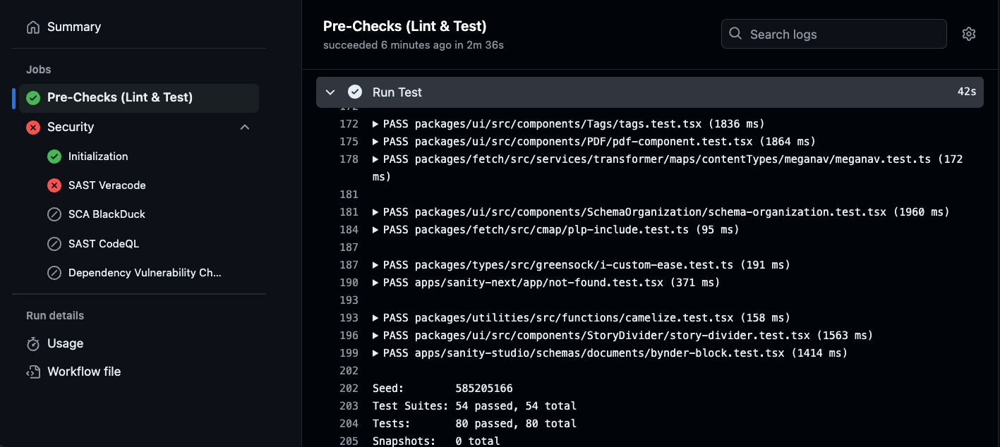Click the green check icon beside Pre-Checks job
The height and width of the screenshot is (447, 1000).
pyautogui.click(x=33, y=98)
